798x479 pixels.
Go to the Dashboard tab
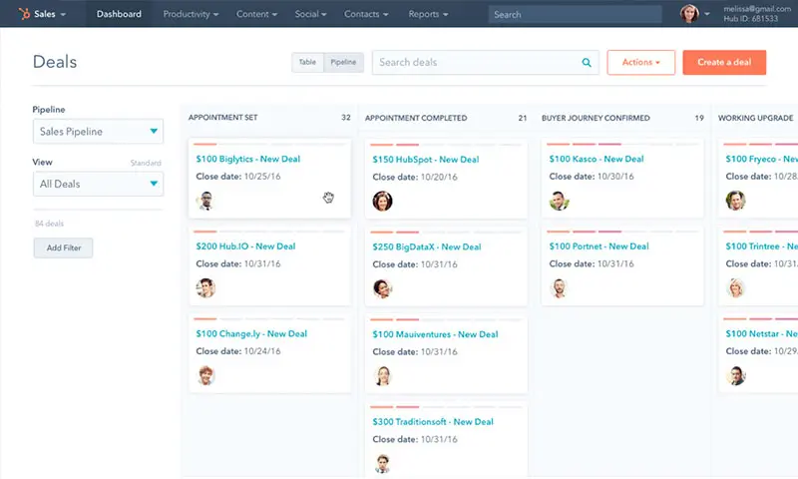tap(119, 14)
